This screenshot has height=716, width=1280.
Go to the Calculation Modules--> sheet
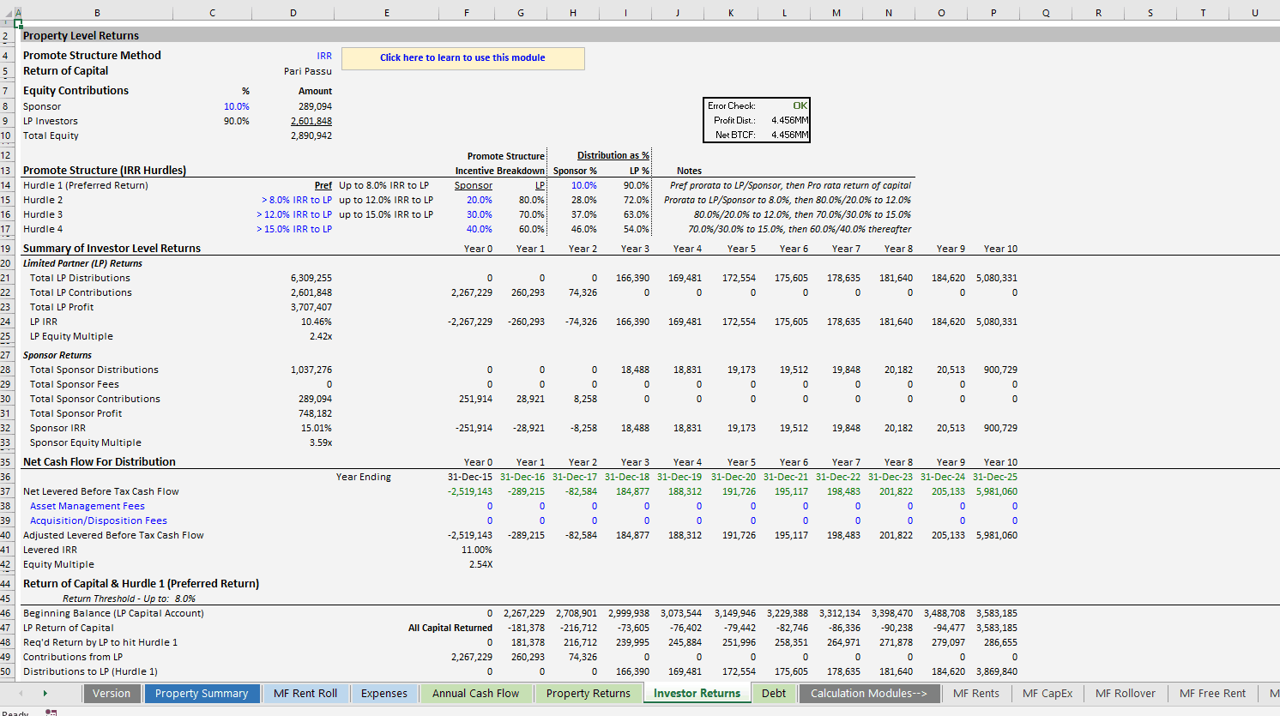click(x=869, y=693)
